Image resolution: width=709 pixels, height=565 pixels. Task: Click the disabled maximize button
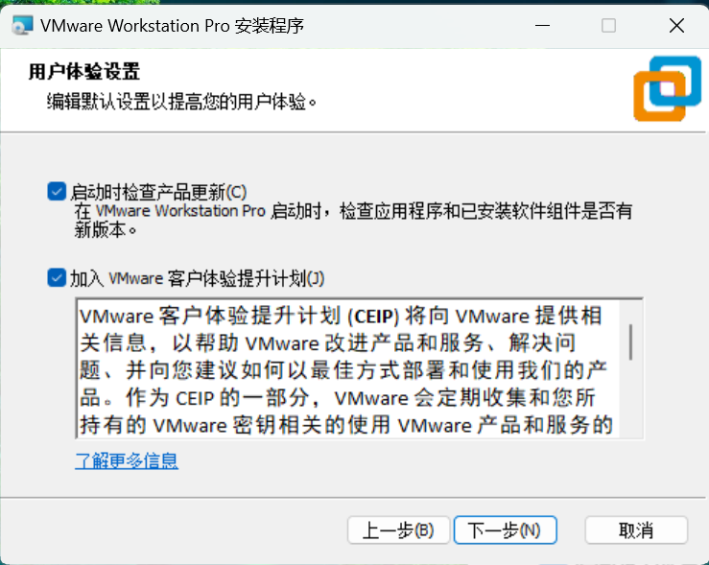pos(608,26)
